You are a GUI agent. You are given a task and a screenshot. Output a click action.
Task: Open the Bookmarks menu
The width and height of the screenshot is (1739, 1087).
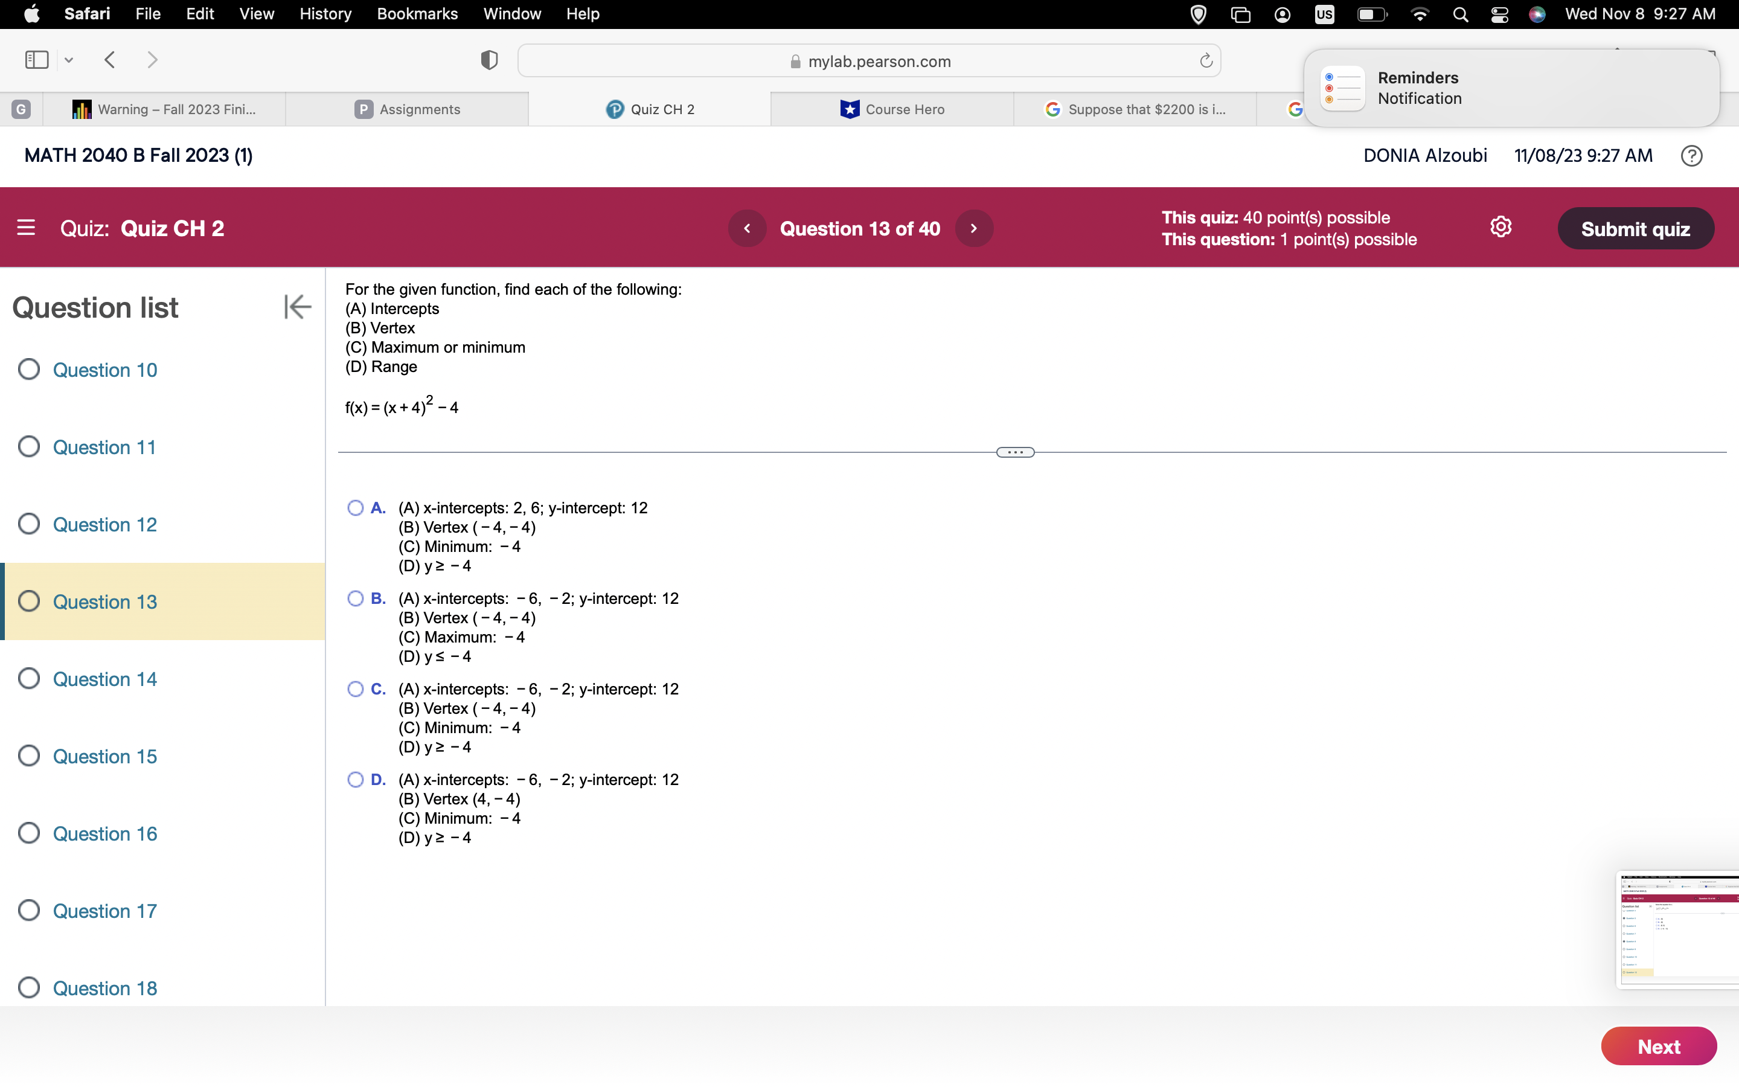tap(417, 14)
